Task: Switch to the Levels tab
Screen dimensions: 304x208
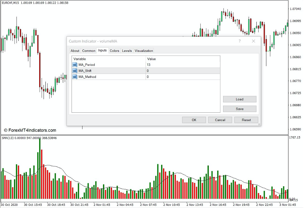Action: 127,51
